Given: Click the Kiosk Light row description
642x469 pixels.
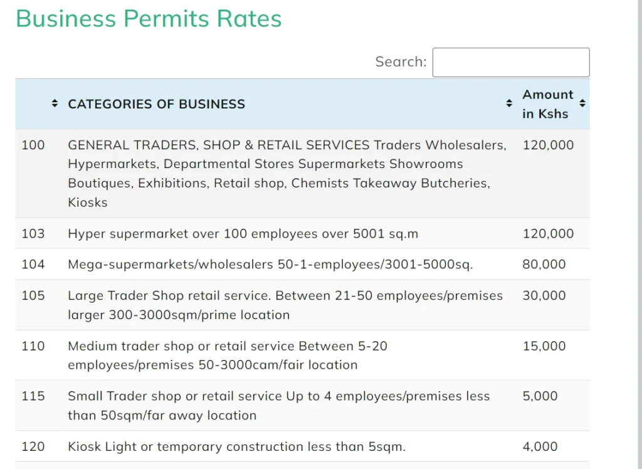Looking at the screenshot, I should point(236,447).
